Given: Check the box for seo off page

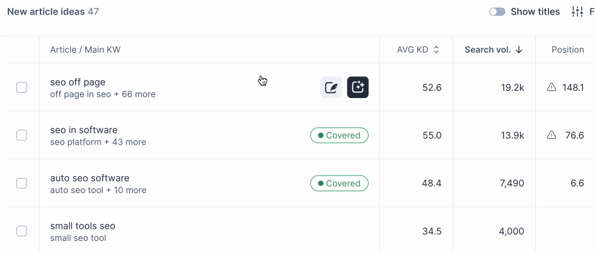Looking at the screenshot, I should (22, 87).
